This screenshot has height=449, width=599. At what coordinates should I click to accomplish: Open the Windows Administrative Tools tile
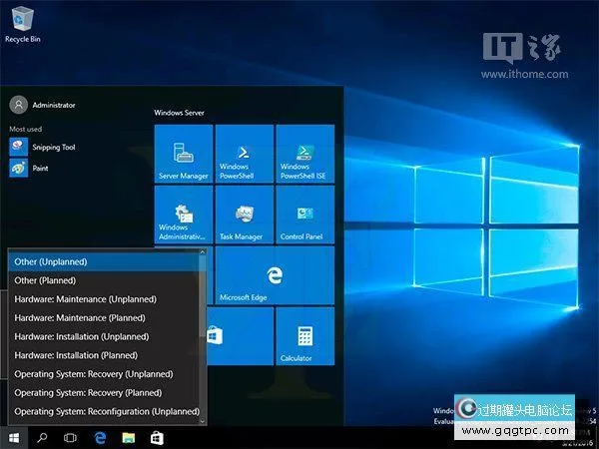click(x=184, y=215)
